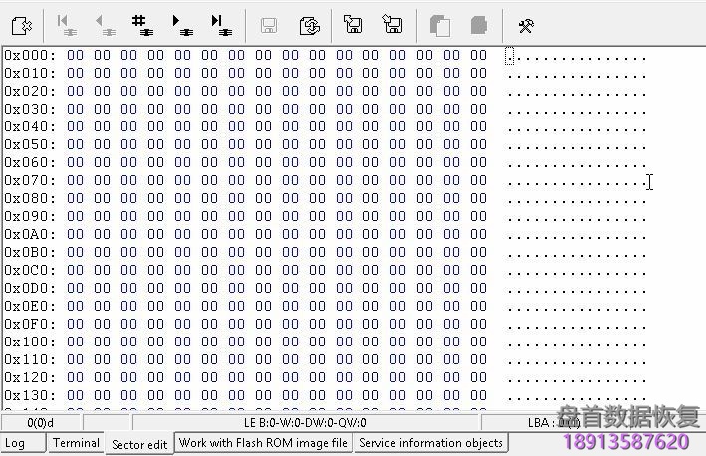Click the next sector arrow icon
The height and width of the screenshot is (456, 706).
(181, 24)
